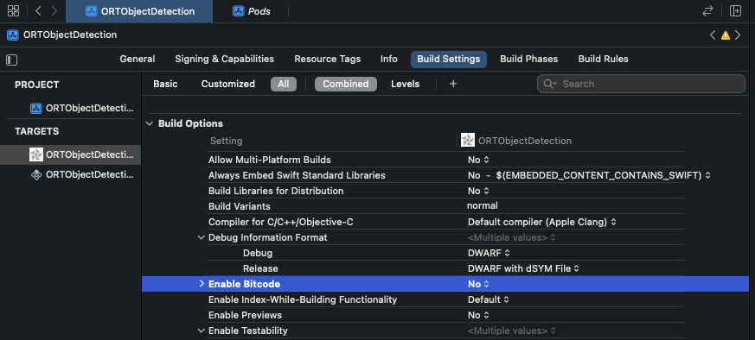Open the Build Phases tab

(528, 59)
